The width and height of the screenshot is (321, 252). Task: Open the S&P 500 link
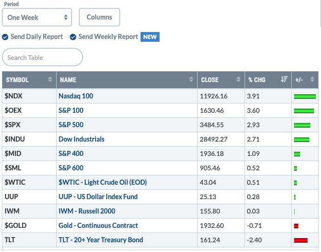click(71, 125)
